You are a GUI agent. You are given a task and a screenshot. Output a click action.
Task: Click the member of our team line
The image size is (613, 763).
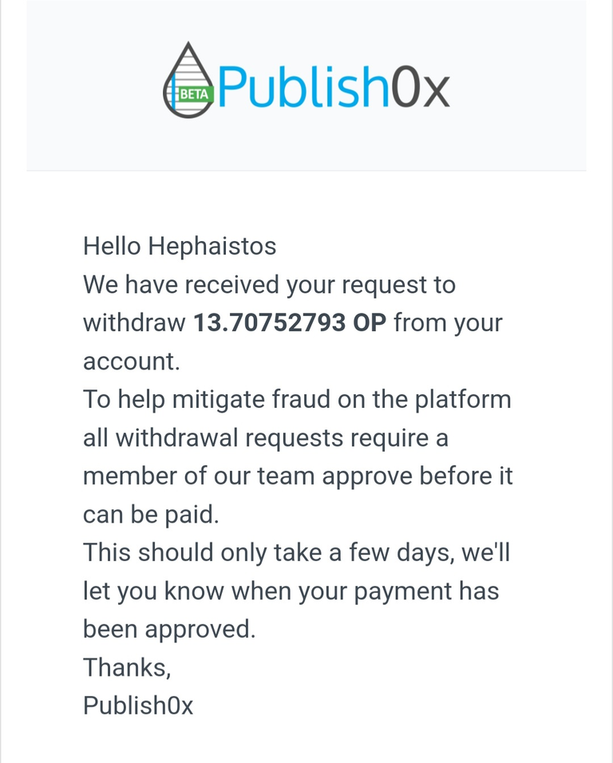pos(298,476)
